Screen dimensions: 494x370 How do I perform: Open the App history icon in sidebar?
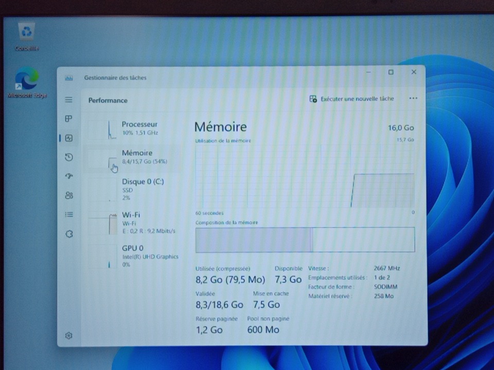[68, 157]
